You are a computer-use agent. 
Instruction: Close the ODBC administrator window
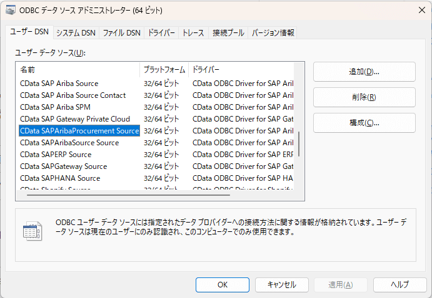[x=421, y=10]
